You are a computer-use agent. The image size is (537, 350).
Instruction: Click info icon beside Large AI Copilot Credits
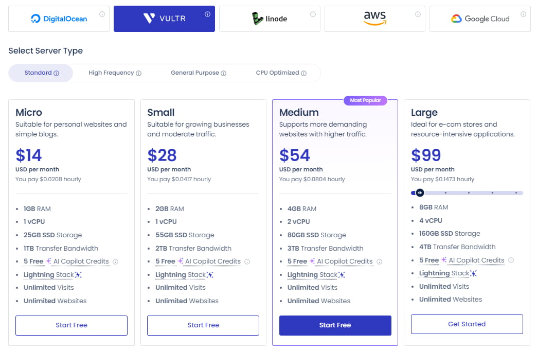[x=511, y=260]
